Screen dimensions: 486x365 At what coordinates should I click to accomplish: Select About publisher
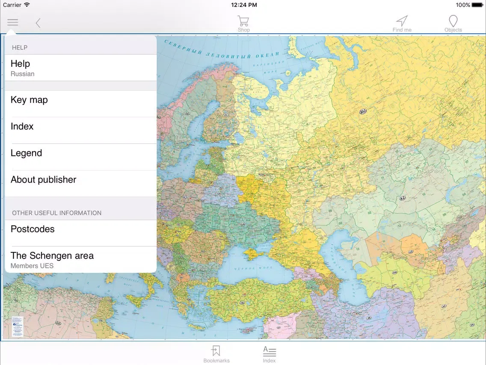click(80, 183)
